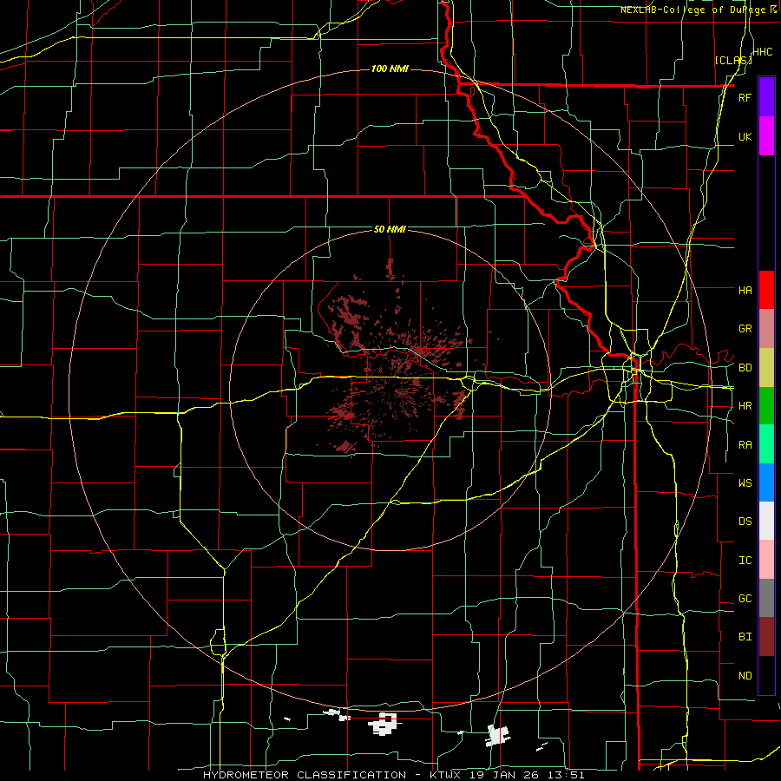Viewport: 781px width, 781px height.
Task: Click the 'HA' legend label
Action: tap(745, 291)
